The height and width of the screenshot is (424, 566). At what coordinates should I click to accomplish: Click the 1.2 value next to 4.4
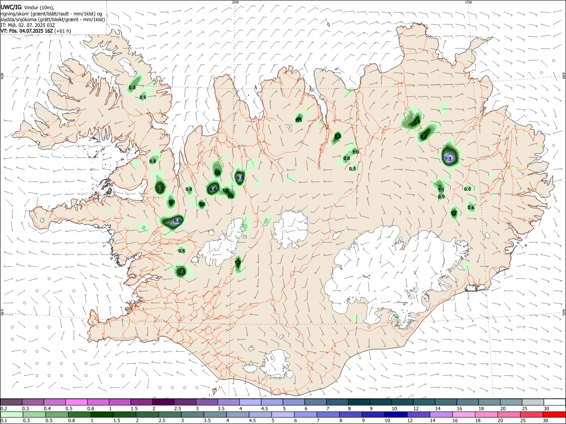pos(226,191)
